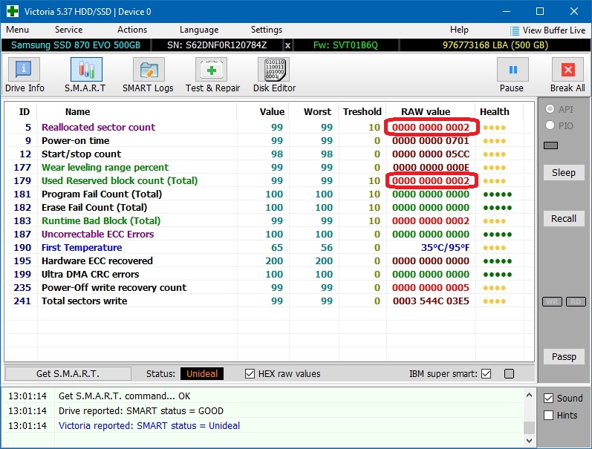Open the Language menu

click(199, 30)
